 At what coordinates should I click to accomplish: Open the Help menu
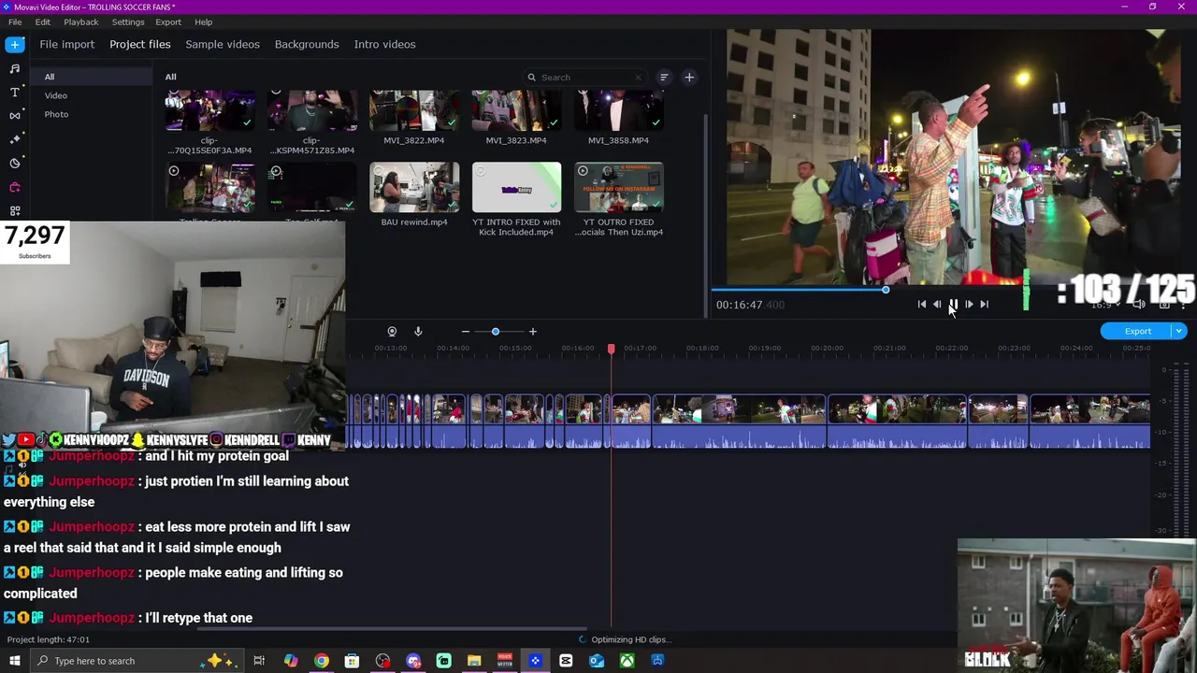click(x=204, y=21)
